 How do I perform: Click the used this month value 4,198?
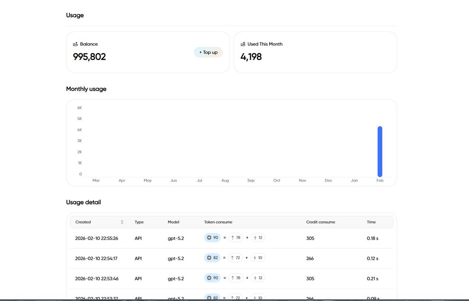[251, 57]
